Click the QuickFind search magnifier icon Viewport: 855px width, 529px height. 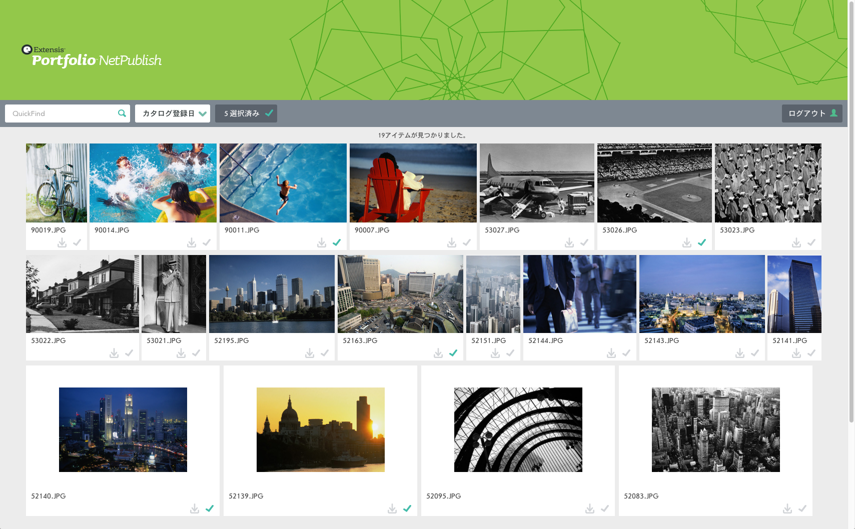pos(122,113)
